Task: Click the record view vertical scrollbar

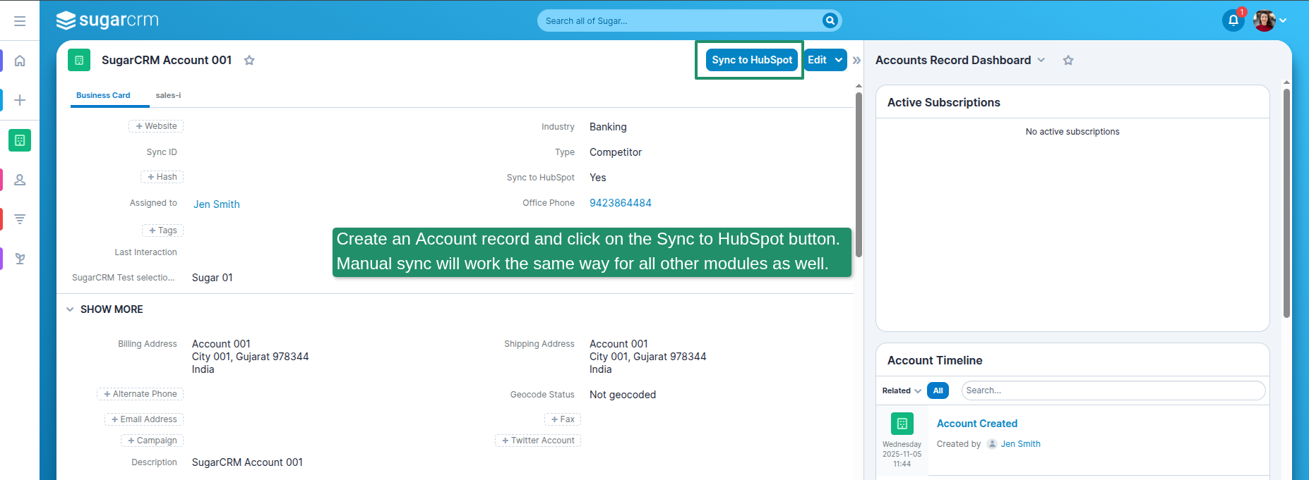Action: [x=859, y=173]
